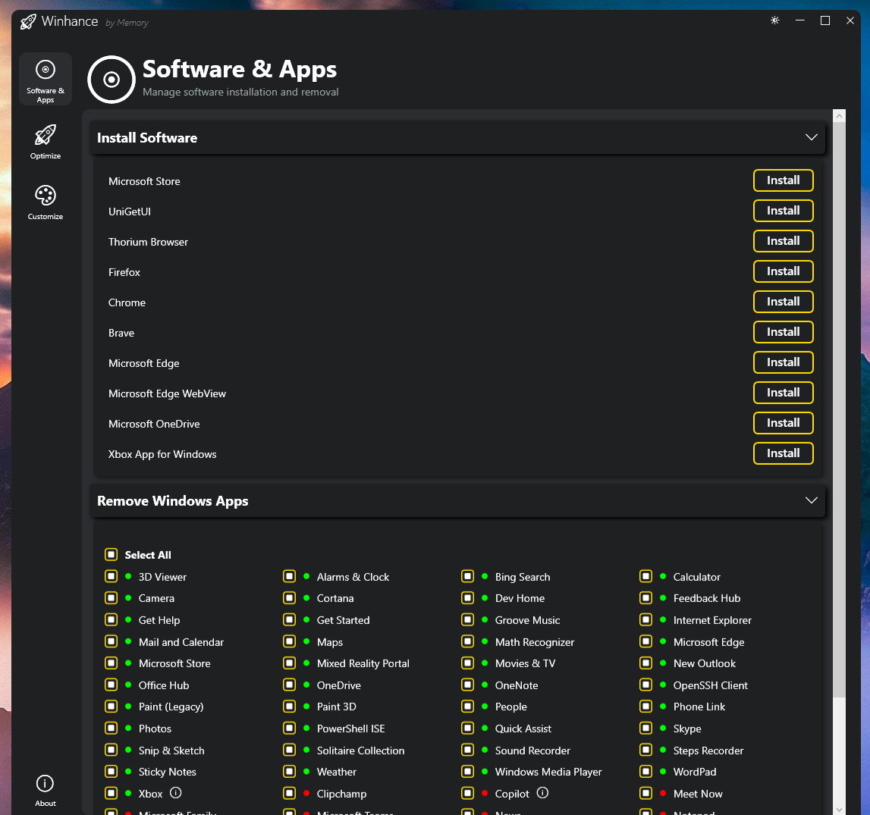Select the Software & Apps sidebar icon
870x815 pixels.
[46, 71]
